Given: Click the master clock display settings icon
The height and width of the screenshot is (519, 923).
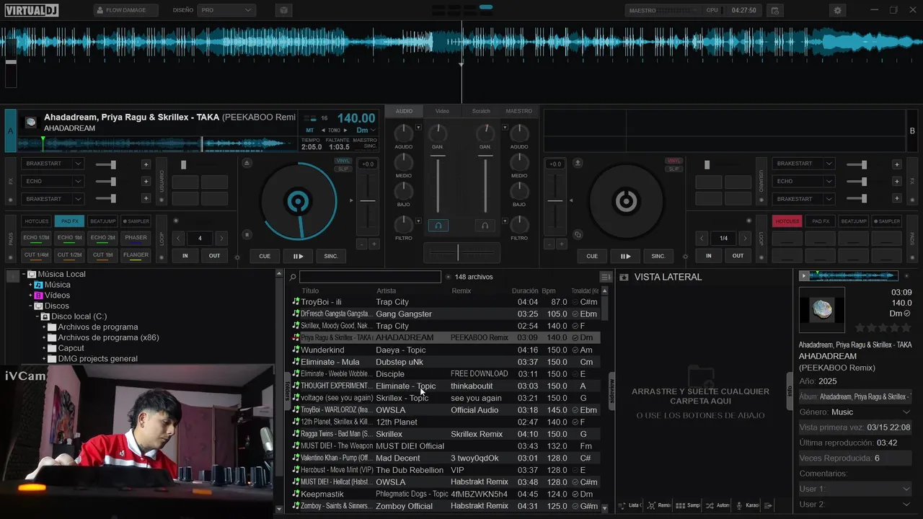Looking at the screenshot, I should (774, 10).
